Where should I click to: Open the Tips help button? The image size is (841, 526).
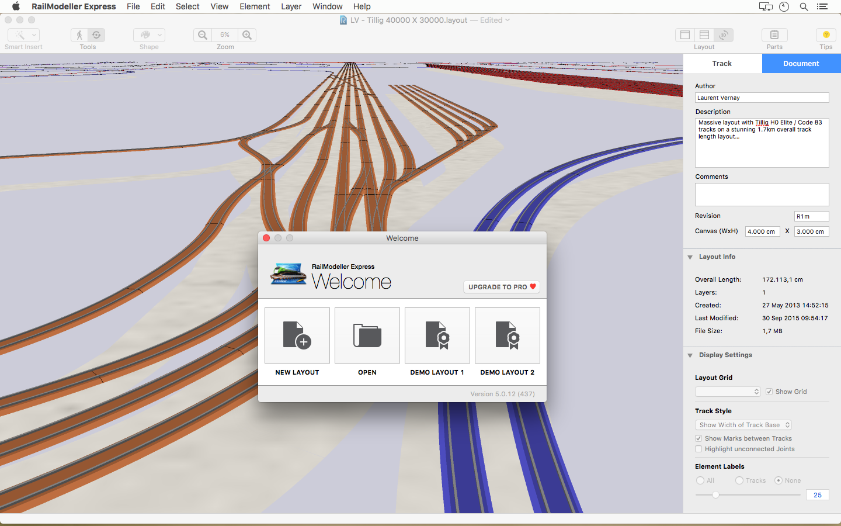pyautogui.click(x=826, y=35)
